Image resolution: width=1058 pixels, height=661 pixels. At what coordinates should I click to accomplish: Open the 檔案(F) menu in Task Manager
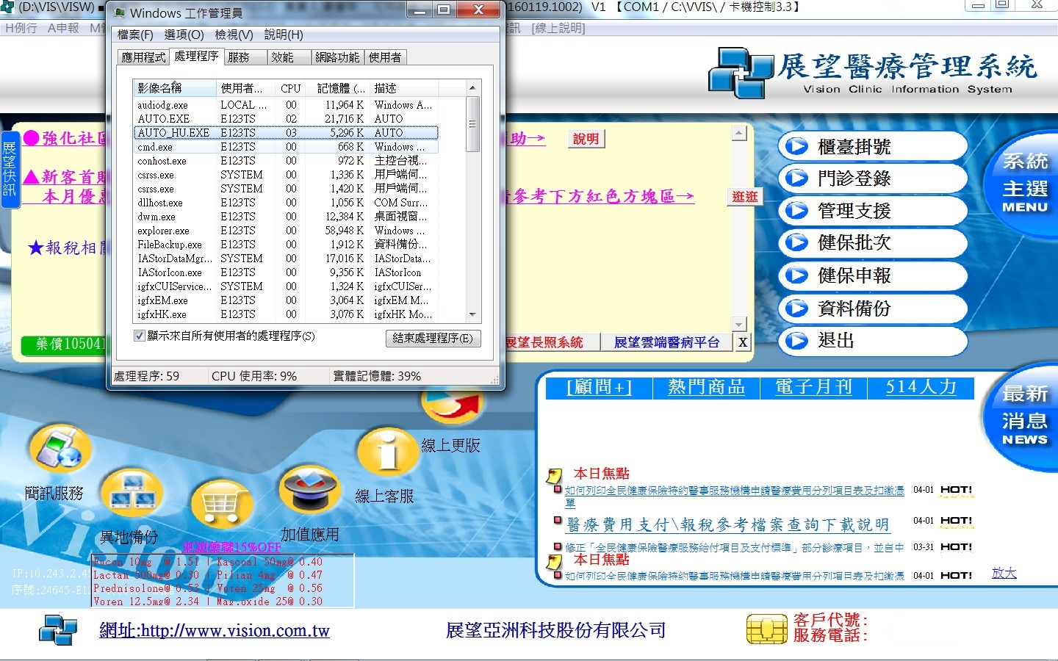coord(135,35)
